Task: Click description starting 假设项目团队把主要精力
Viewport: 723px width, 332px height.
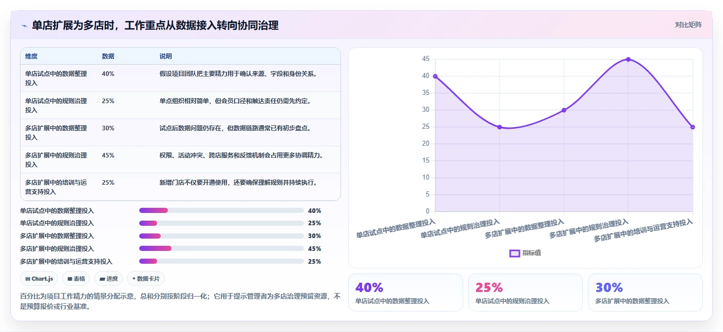Action: [238, 73]
